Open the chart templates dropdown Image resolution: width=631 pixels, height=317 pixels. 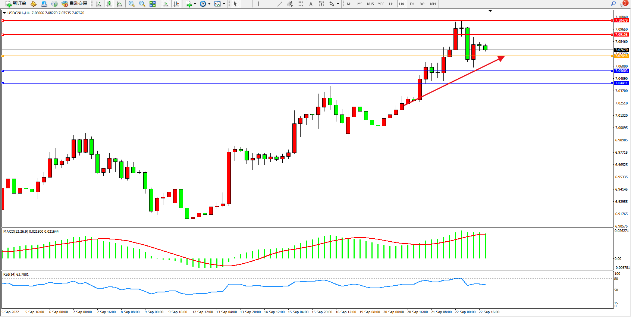pyautogui.click(x=224, y=4)
